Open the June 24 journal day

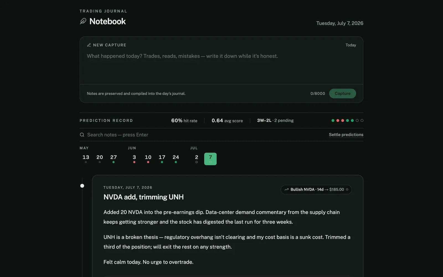(x=176, y=159)
